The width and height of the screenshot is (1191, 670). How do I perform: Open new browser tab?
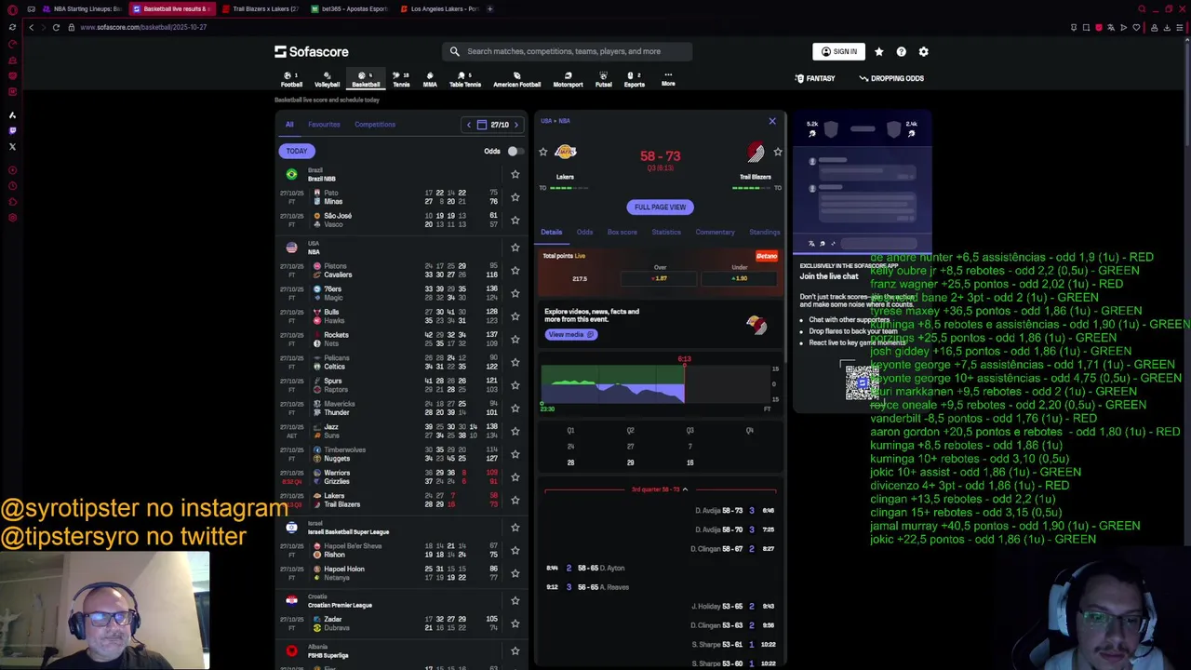(490, 8)
